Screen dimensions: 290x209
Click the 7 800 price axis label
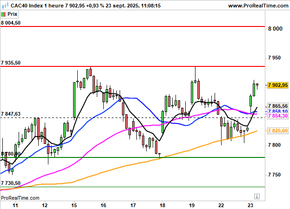(274, 145)
